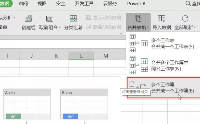Choose 多个工作簿 合并成一个工作簿(B)

164,88
